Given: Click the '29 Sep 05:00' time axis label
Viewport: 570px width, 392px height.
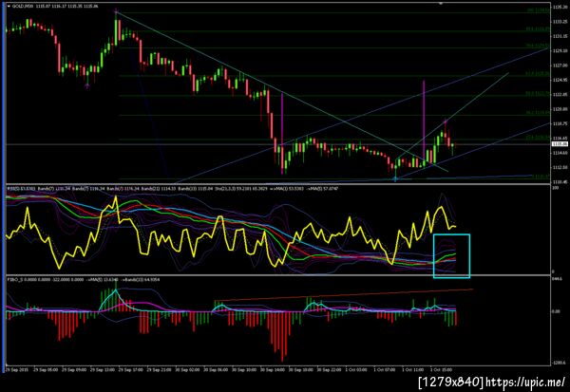Looking at the screenshot, I should (x=46, y=370).
